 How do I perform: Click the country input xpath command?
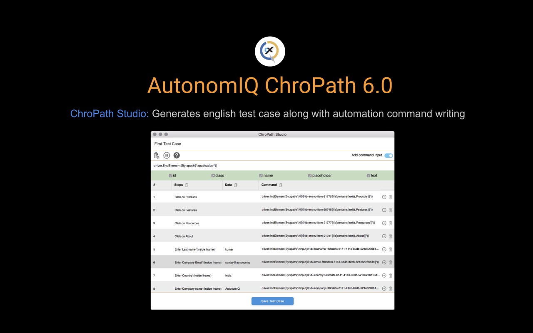coord(320,275)
